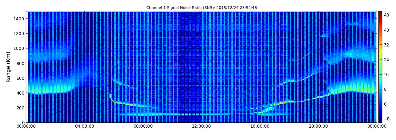The image size is (396, 140).
Task: Click the '08:00:00' time axis label
Action: coord(143,126)
